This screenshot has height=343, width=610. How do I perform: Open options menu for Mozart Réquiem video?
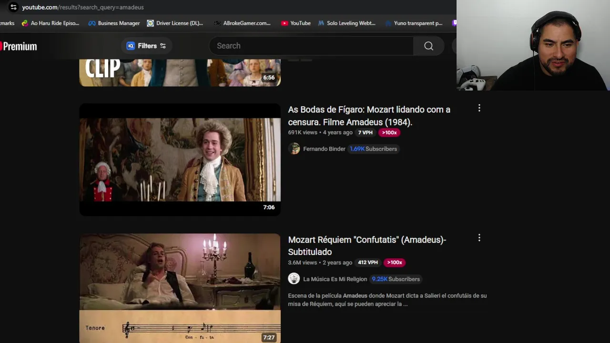pyautogui.click(x=479, y=238)
